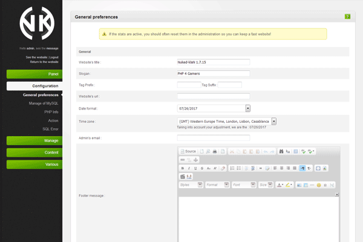Open the Date format dropdown

(248, 108)
